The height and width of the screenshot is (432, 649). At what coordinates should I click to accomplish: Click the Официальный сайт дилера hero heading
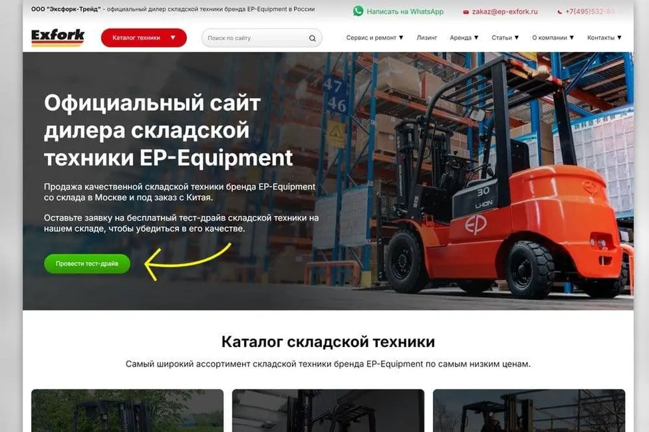168,130
